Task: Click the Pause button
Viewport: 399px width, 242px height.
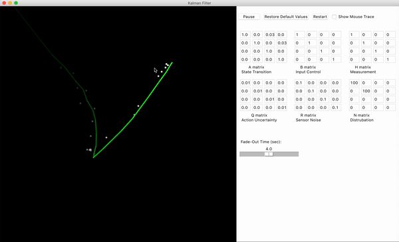Action: (x=249, y=17)
